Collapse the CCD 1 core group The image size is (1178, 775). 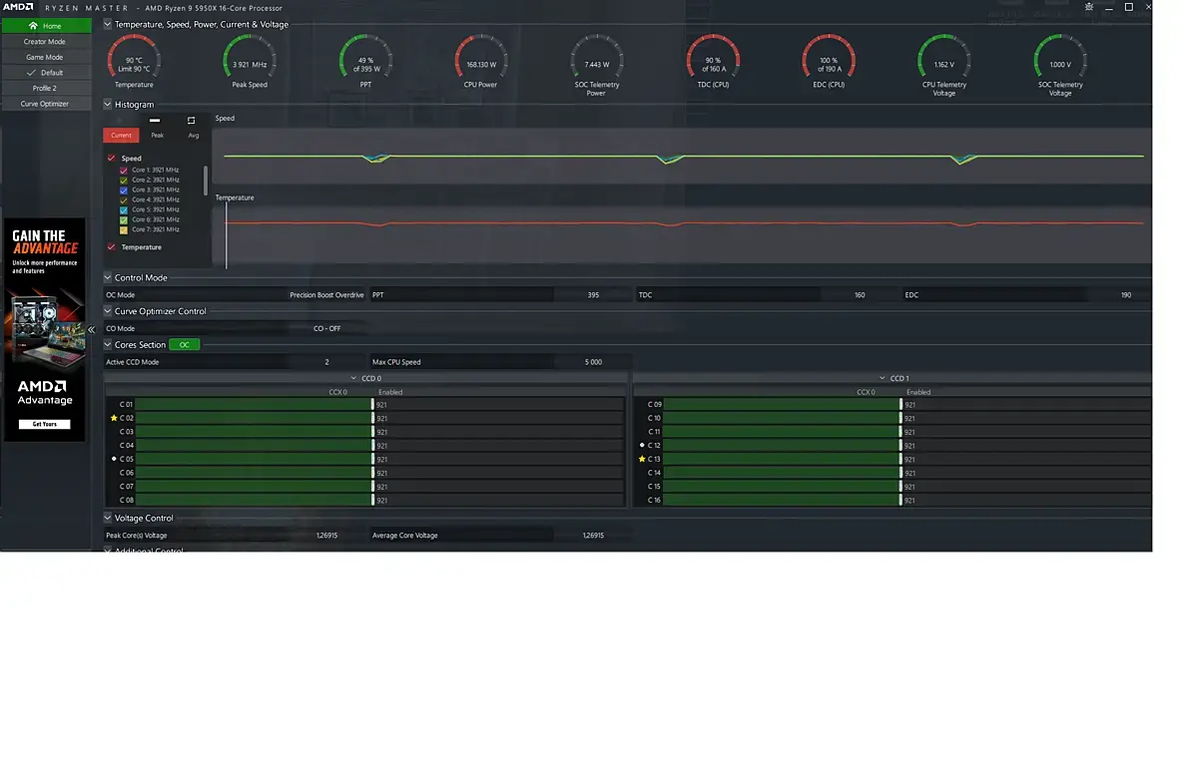point(882,378)
